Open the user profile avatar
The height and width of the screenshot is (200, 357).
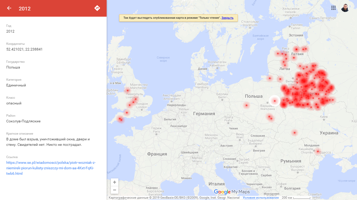(x=345, y=8)
